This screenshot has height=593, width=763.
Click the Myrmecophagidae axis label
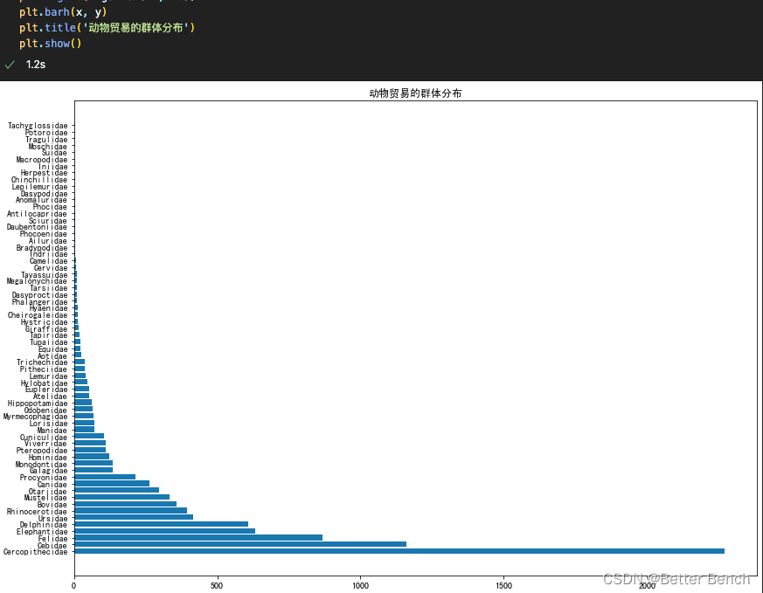coord(36,417)
